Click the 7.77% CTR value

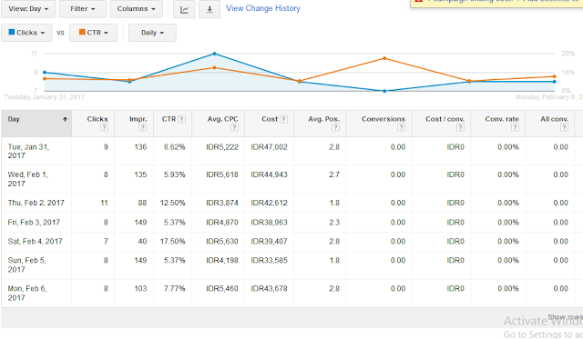tap(174, 288)
